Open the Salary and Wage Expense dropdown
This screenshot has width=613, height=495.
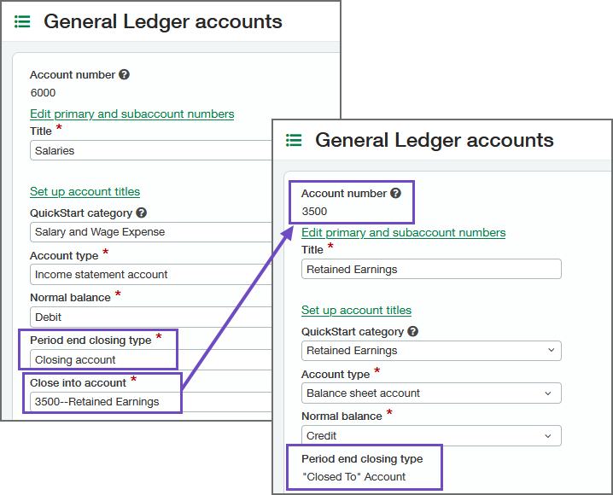149,232
